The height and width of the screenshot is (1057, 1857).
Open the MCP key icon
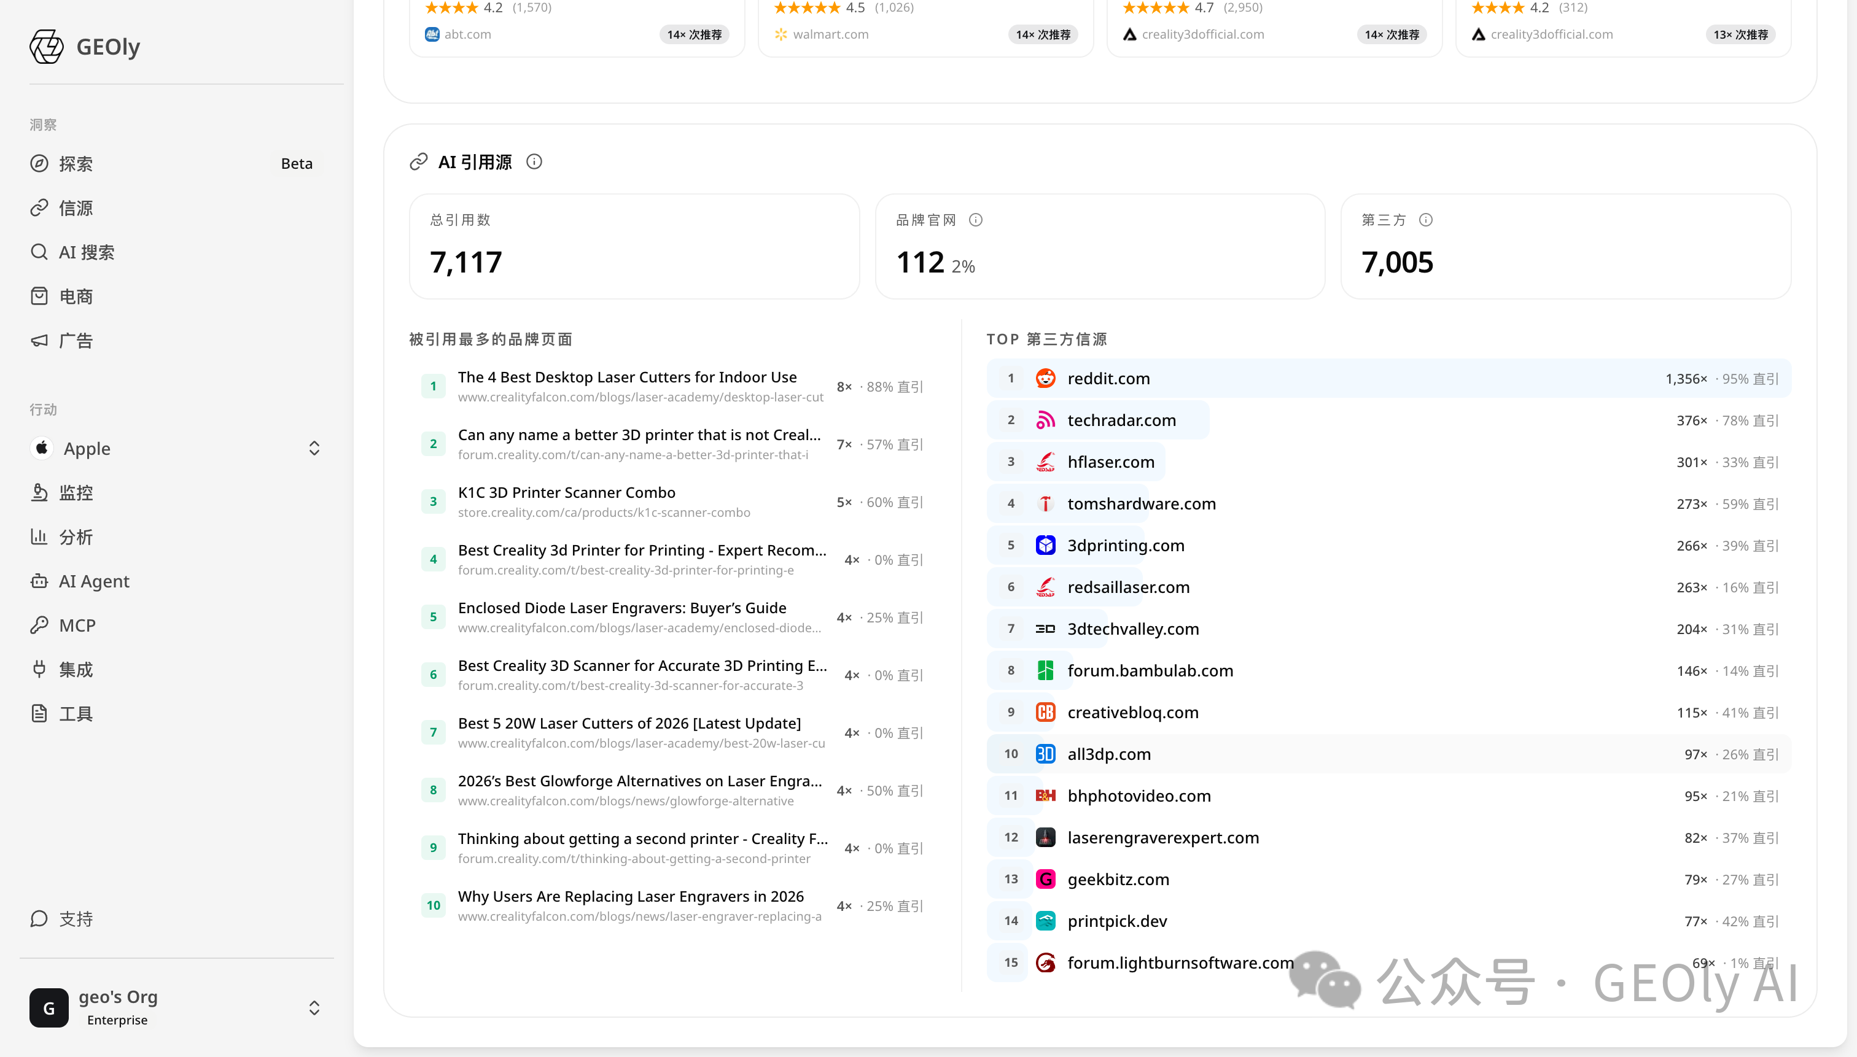[x=39, y=625]
